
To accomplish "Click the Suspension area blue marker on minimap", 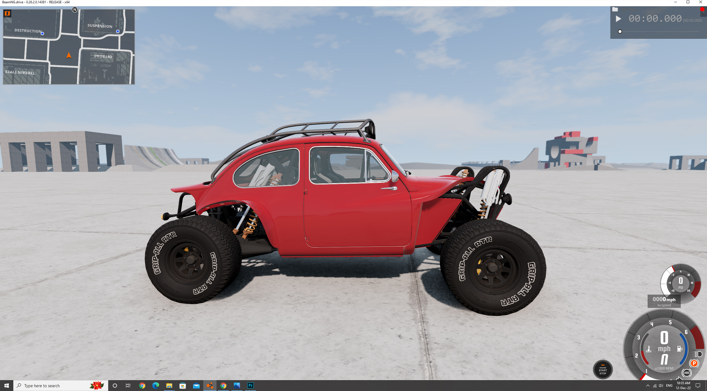I will (118, 31).
